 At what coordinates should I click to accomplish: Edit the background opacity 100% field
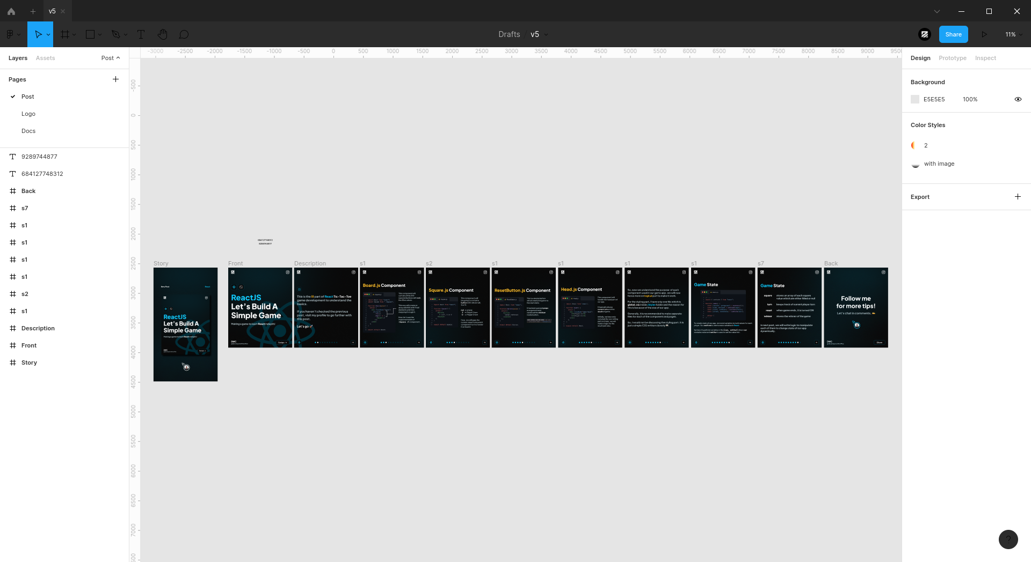970,99
